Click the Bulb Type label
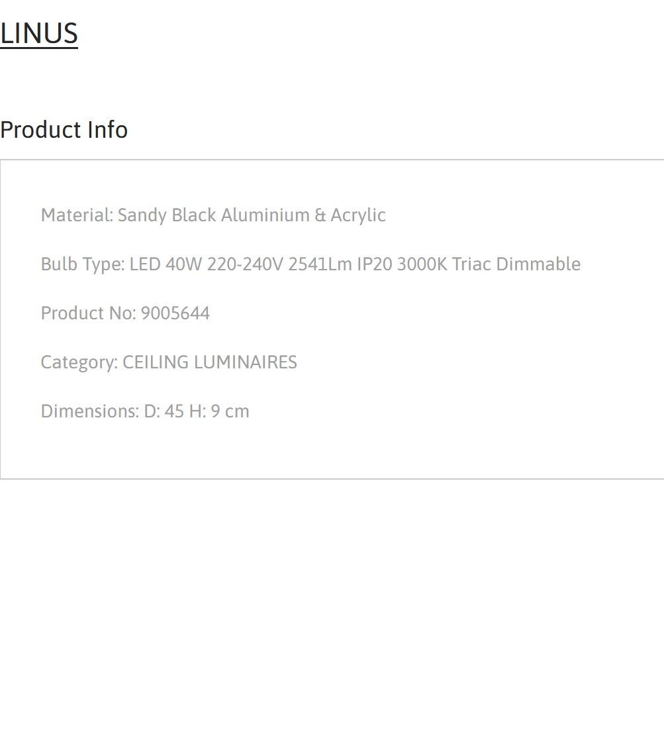This screenshot has height=746, width=664. [x=83, y=264]
